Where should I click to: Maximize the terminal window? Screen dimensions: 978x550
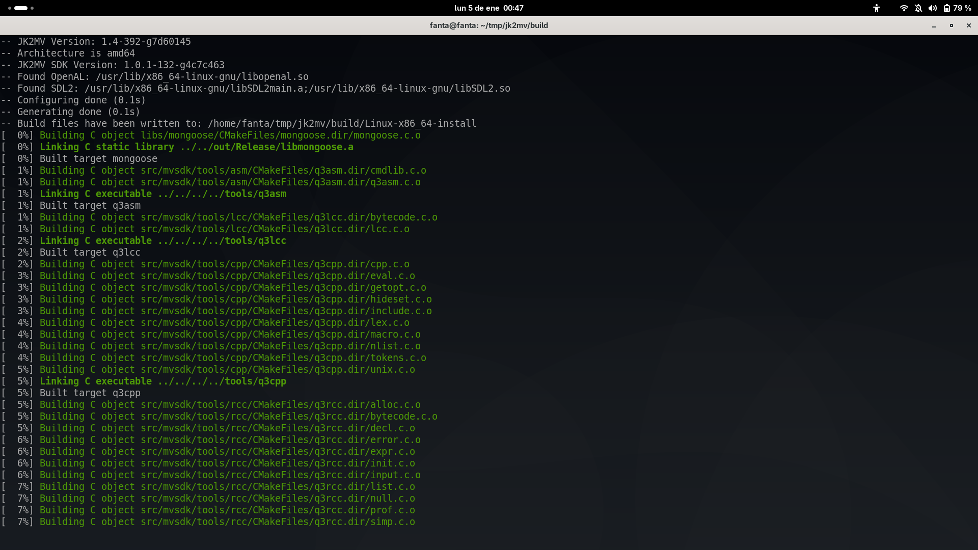click(x=951, y=25)
